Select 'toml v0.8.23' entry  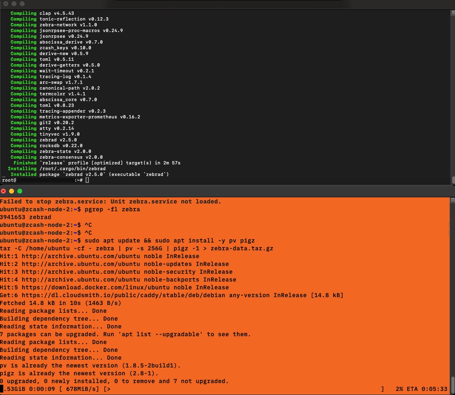57,106
